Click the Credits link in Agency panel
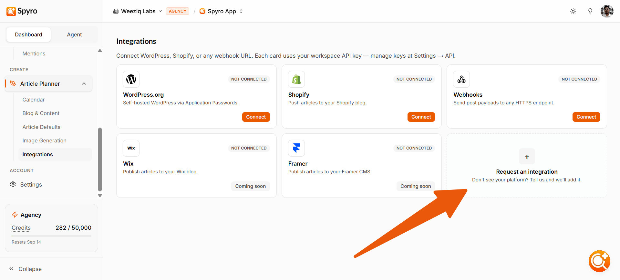620x280 pixels. pyautogui.click(x=21, y=228)
